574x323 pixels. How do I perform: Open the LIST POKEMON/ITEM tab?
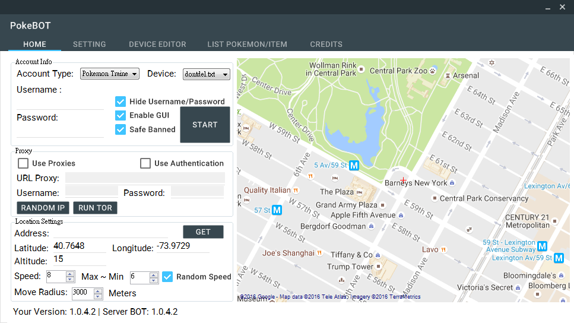(247, 44)
